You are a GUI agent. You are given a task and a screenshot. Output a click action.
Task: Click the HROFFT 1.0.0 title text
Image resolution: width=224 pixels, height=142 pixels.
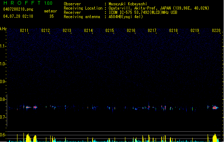tap(28, 3)
